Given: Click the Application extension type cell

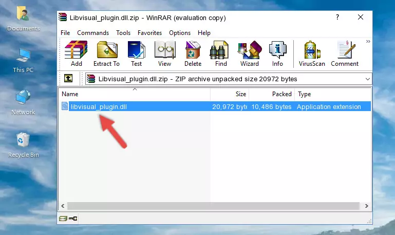Looking at the screenshot, I should (x=329, y=107).
